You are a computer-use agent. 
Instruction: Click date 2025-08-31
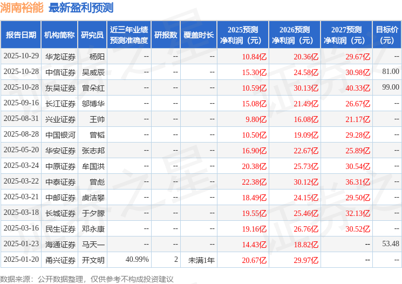(21, 119)
